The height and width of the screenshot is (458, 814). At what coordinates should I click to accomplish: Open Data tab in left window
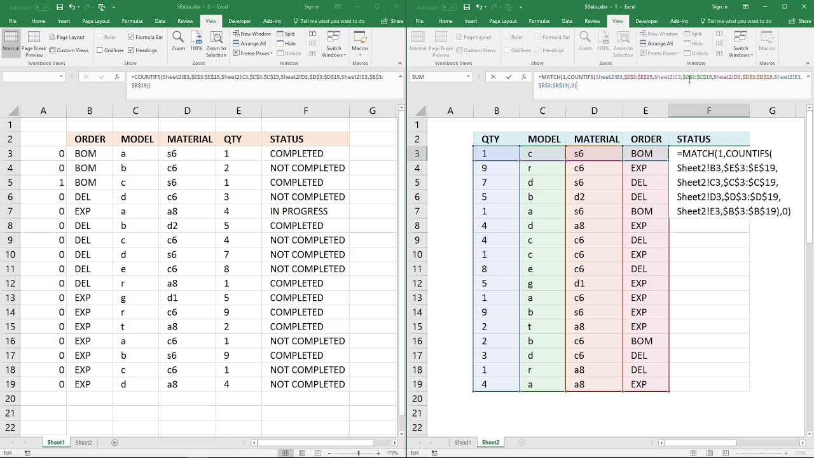pyautogui.click(x=160, y=21)
